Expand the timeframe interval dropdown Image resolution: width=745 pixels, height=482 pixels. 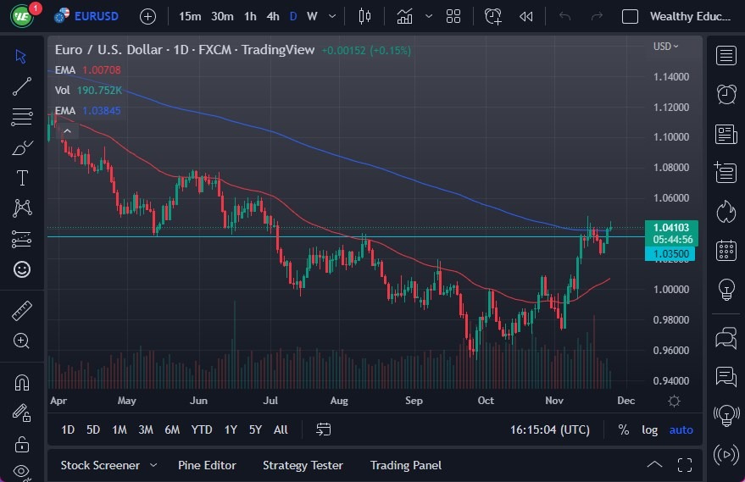coord(331,16)
